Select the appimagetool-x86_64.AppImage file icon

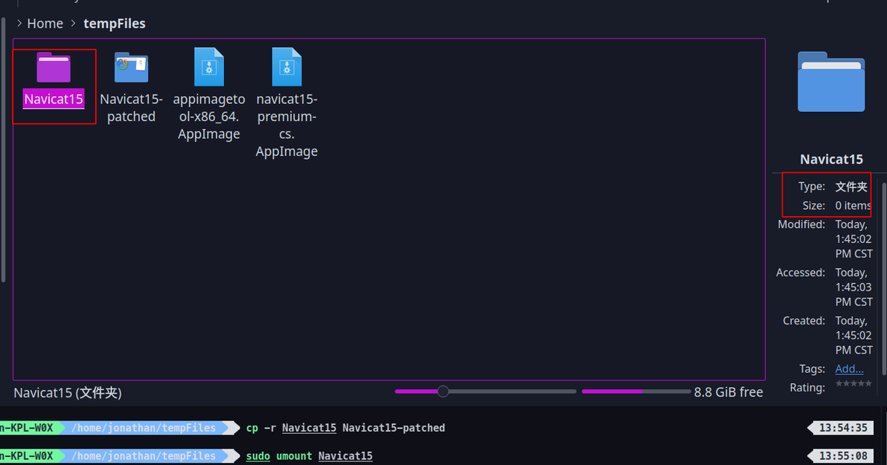coord(209,67)
